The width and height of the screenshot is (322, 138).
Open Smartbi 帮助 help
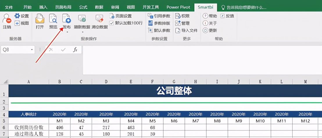coord(210,16)
